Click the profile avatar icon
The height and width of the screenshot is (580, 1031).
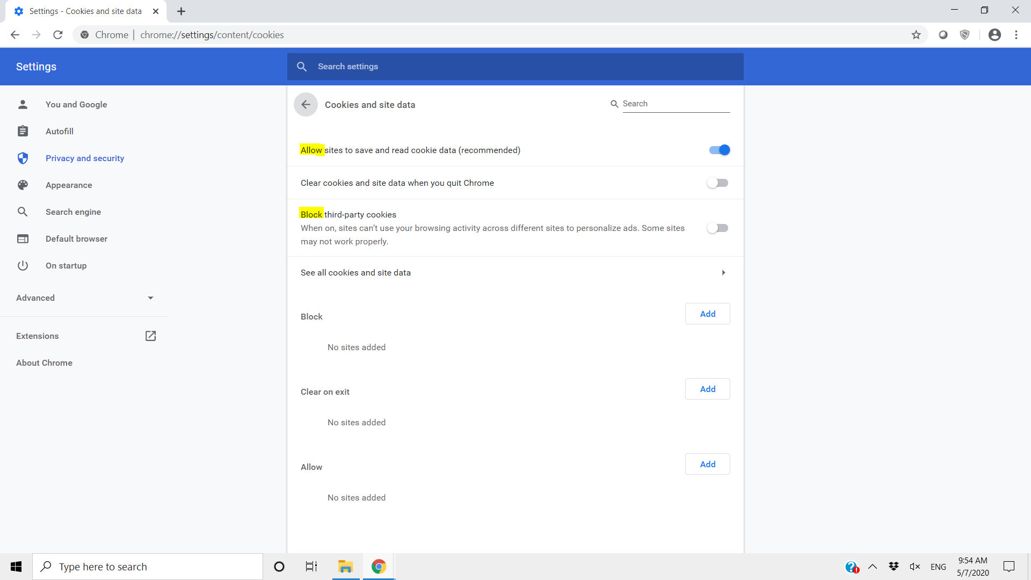click(x=994, y=35)
